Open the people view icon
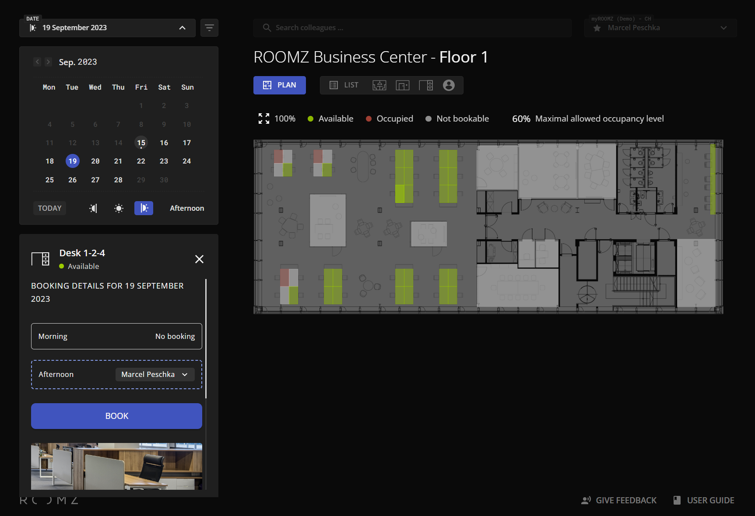 click(x=449, y=85)
